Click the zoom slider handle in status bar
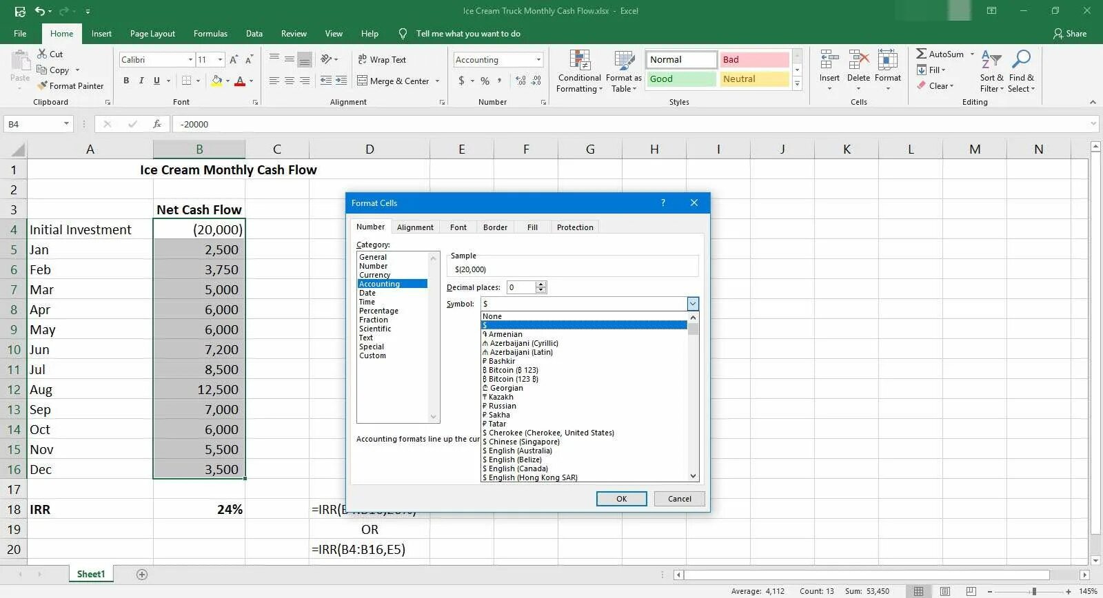The image size is (1103, 598). [x=1033, y=591]
